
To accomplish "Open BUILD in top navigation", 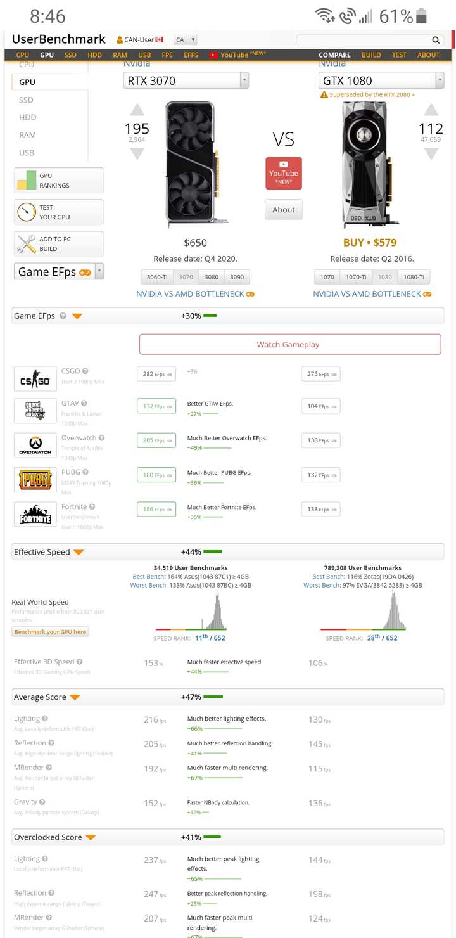I will pyautogui.click(x=371, y=55).
